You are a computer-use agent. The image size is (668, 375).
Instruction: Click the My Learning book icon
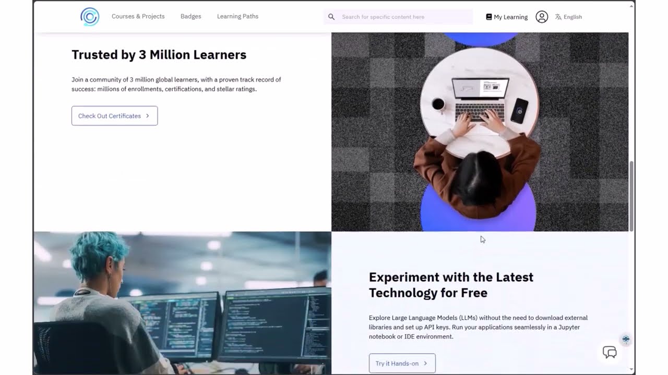(488, 17)
